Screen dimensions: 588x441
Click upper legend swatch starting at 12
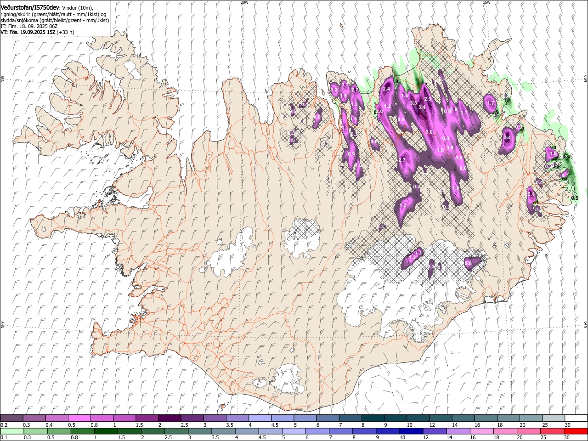(x=440, y=418)
